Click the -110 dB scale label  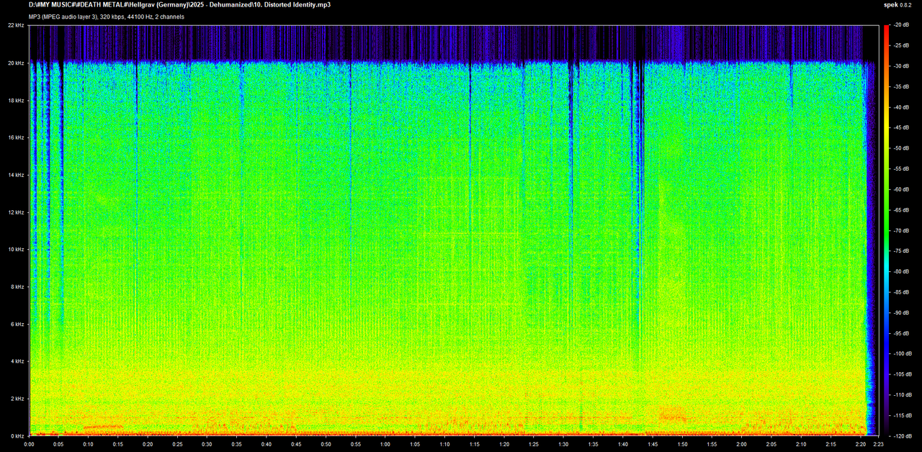904,395
